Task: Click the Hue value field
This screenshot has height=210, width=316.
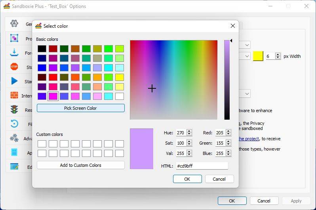Action: coord(181,133)
